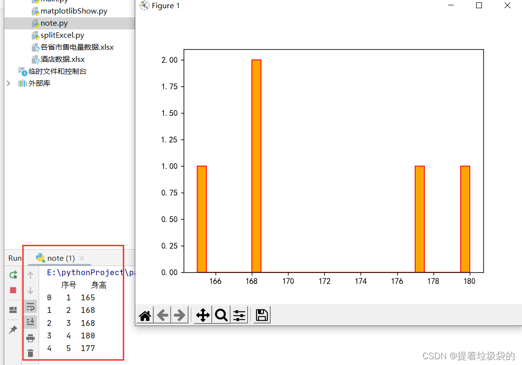Clear all console output trash icon
Image resolution: width=522 pixels, height=365 pixels.
click(30, 353)
